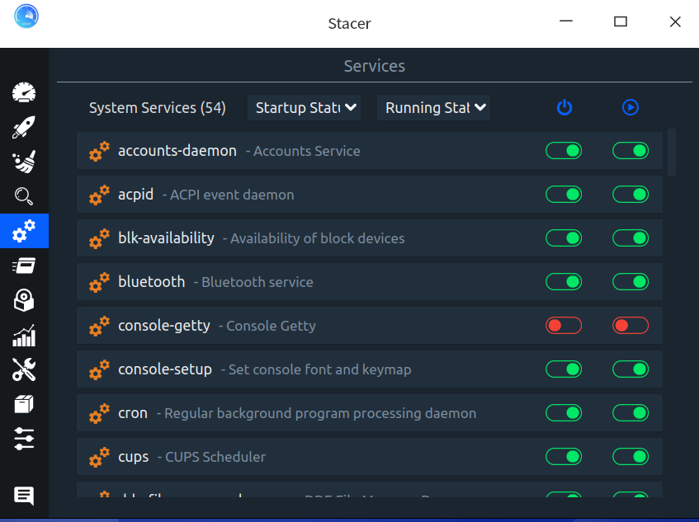
Task: Enable console-getty at startup toggle
Action: [x=564, y=326]
